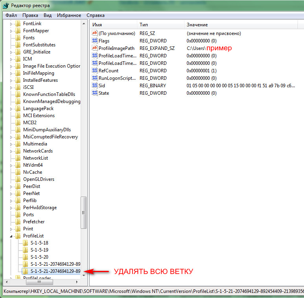Expand the Print key
Screen dimensions: 304x298
point(11,229)
